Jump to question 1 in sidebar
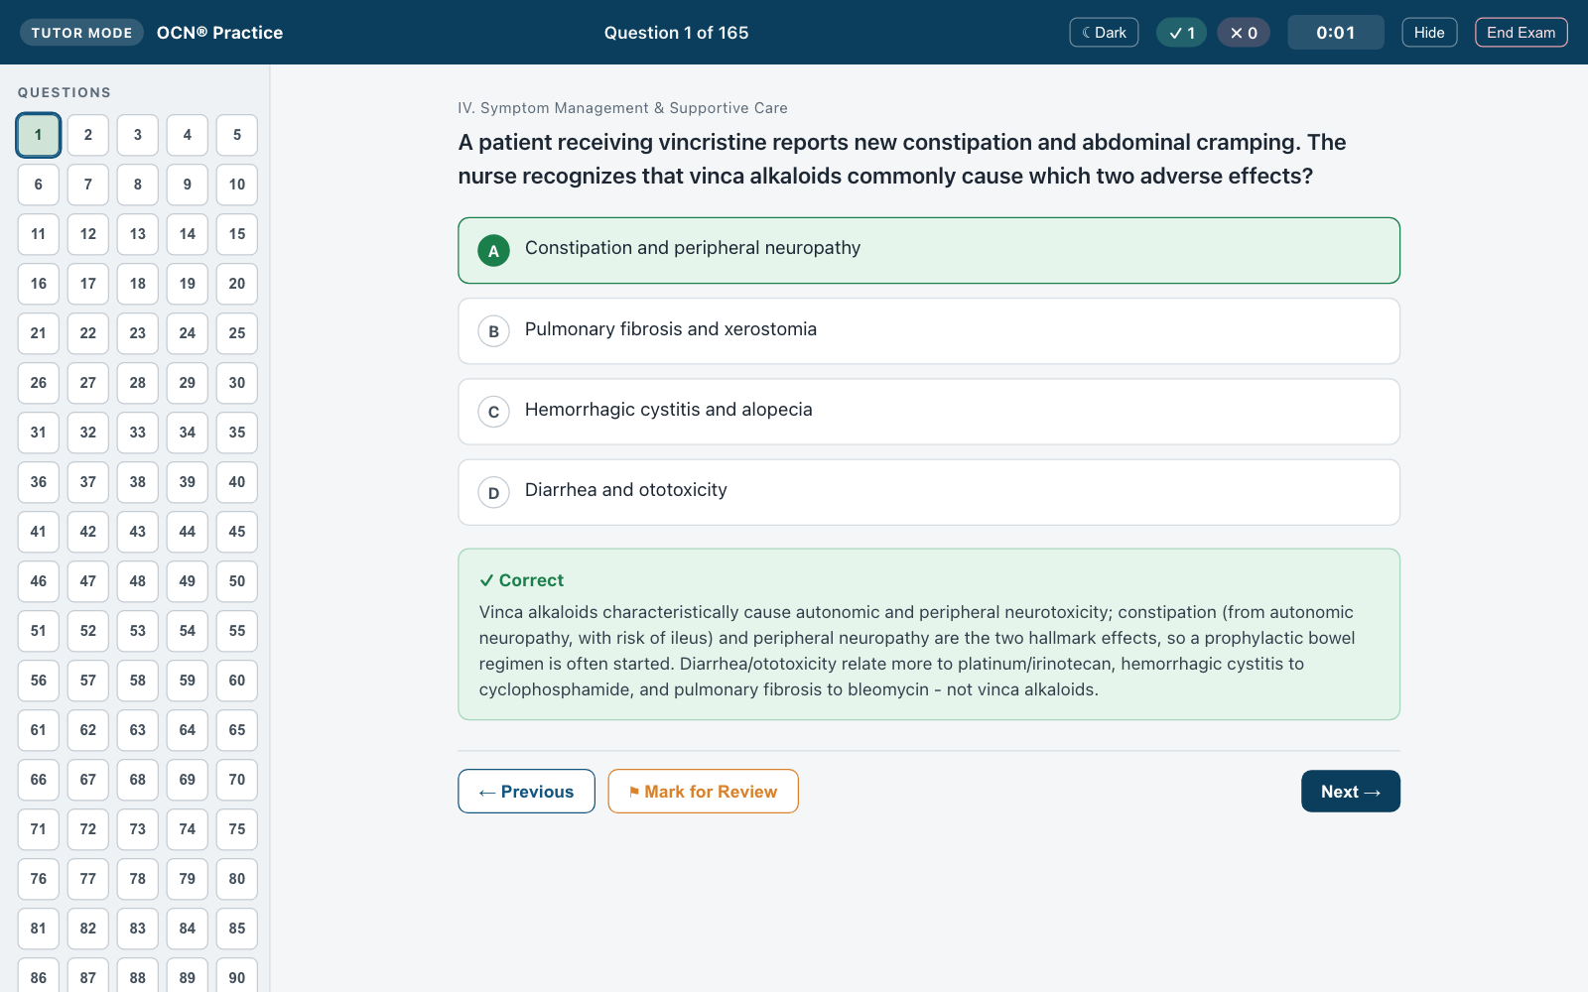The image size is (1588, 992). point(39,135)
